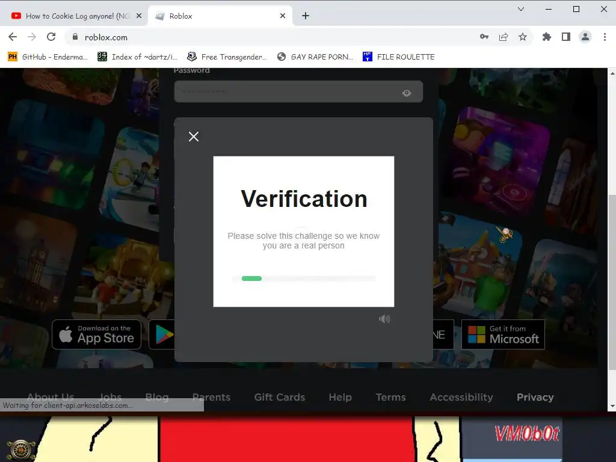The width and height of the screenshot is (616, 462).
Task: Click the site lock padlock icon
Action: [75, 37]
